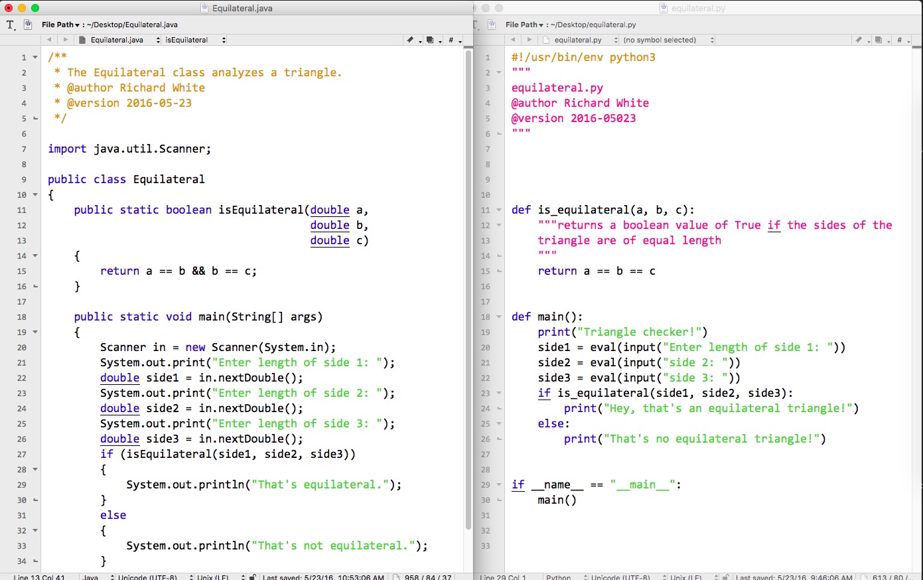This screenshot has height=580, width=923.
Task: Open File Path menu in Equilateral.java window
Action: point(60,25)
